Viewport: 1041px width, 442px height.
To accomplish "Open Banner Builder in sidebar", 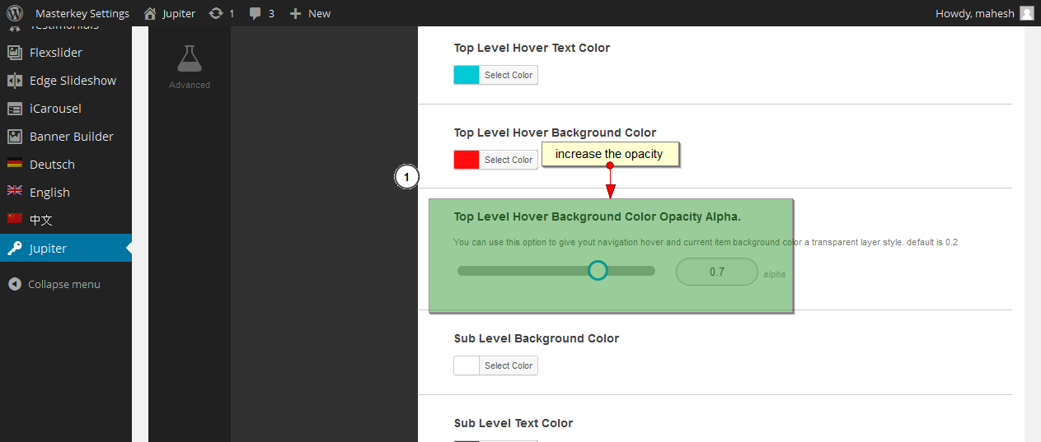I will coord(71,137).
